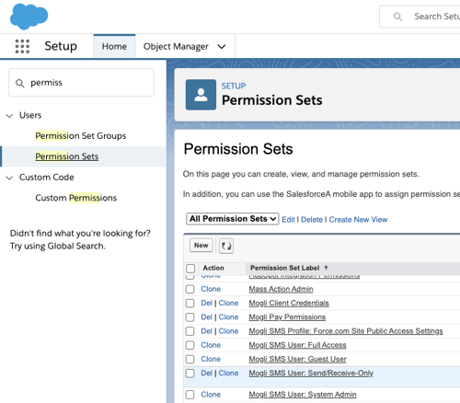Open the App Launcher grid icon
Viewport: 460px width, 403px height.
[x=22, y=46]
